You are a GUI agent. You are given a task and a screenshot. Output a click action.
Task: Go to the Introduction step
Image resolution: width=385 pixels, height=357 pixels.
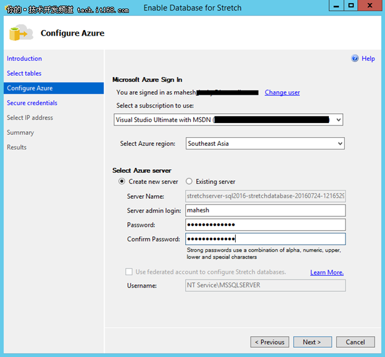(x=24, y=58)
